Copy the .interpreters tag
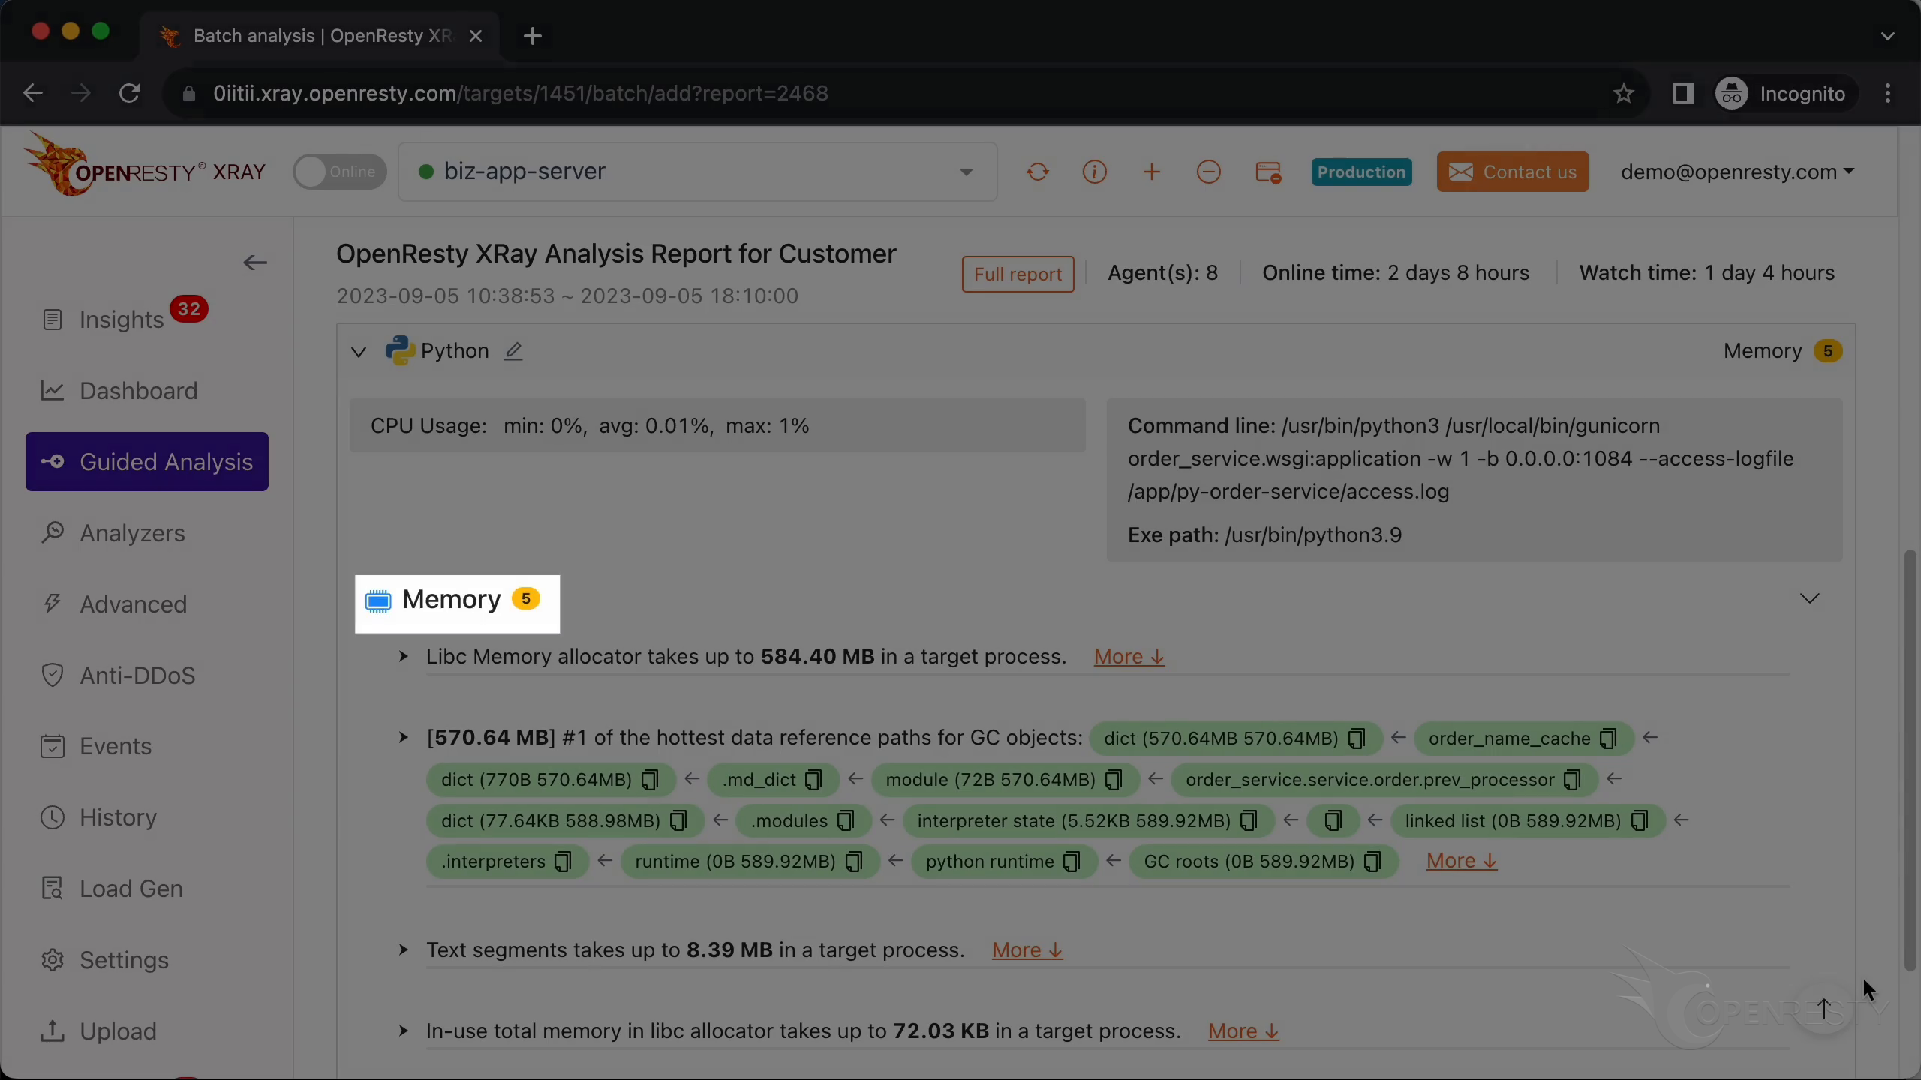 pos(563,862)
